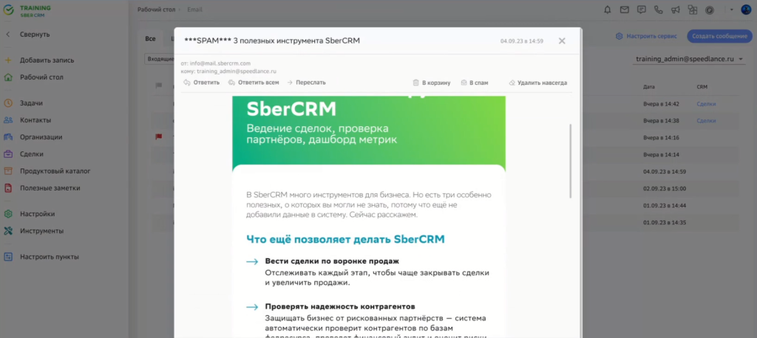This screenshot has width=757, height=338.
Task: Open Сделки in the sidebar
Action: point(31,154)
